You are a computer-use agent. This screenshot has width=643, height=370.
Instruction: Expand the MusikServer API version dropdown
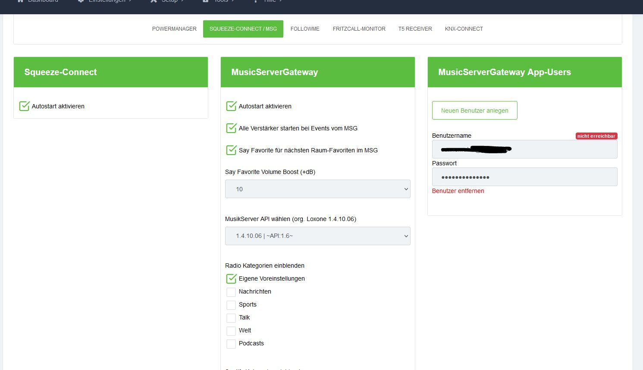pyautogui.click(x=317, y=236)
